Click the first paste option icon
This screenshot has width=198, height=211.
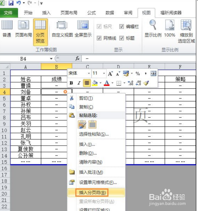coord(82,124)
